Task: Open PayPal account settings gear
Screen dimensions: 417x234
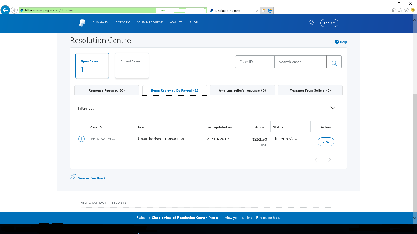Action: tap(311, 23)
